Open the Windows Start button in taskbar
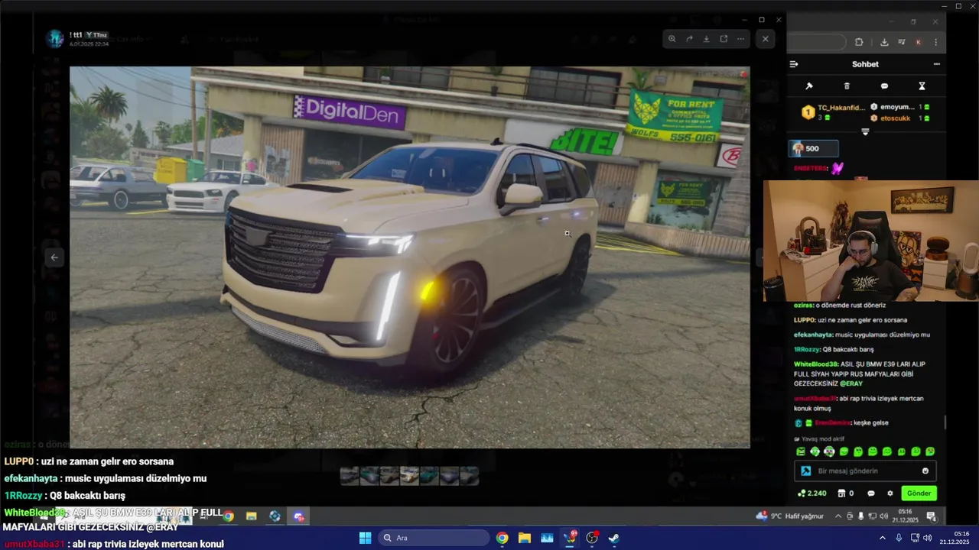 point(366,538)
